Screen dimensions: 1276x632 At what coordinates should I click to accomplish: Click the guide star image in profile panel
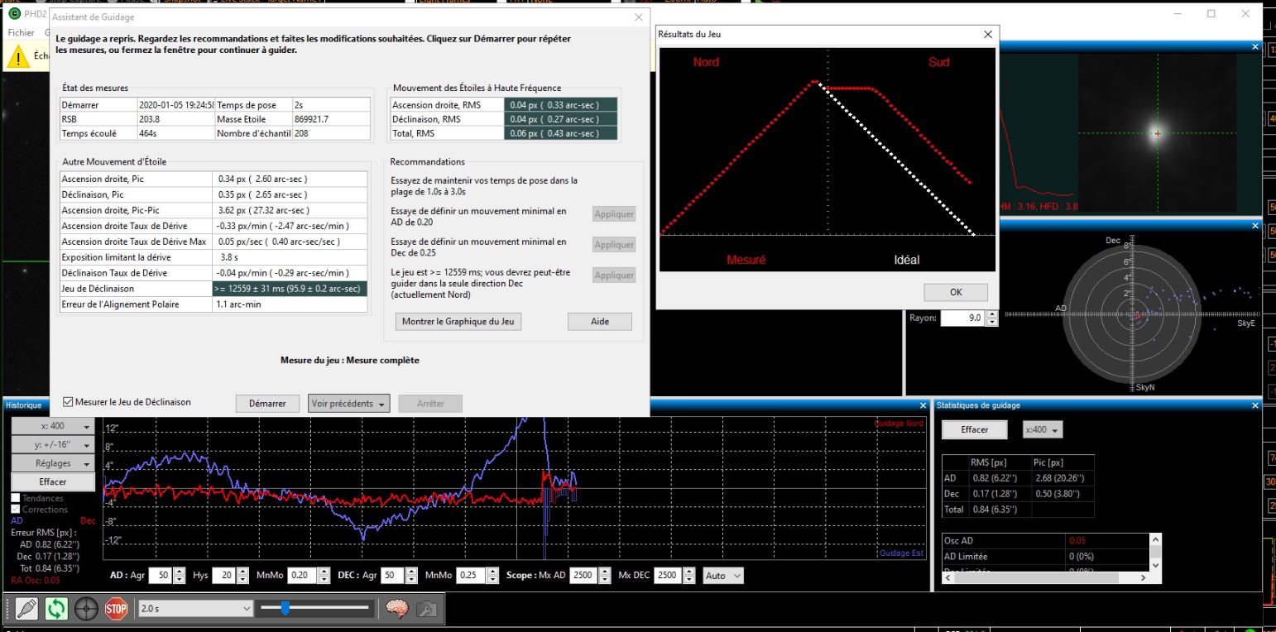pos(1157,133)
